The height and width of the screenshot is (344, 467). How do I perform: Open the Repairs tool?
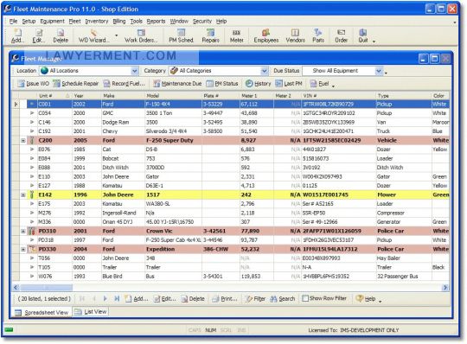210,36
